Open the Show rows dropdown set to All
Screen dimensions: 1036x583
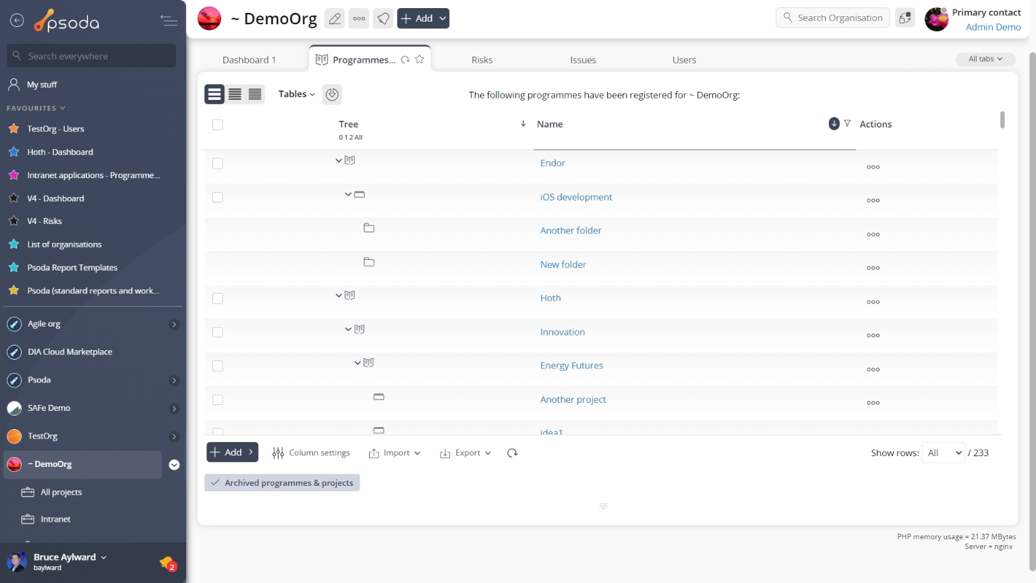[944, 453]
